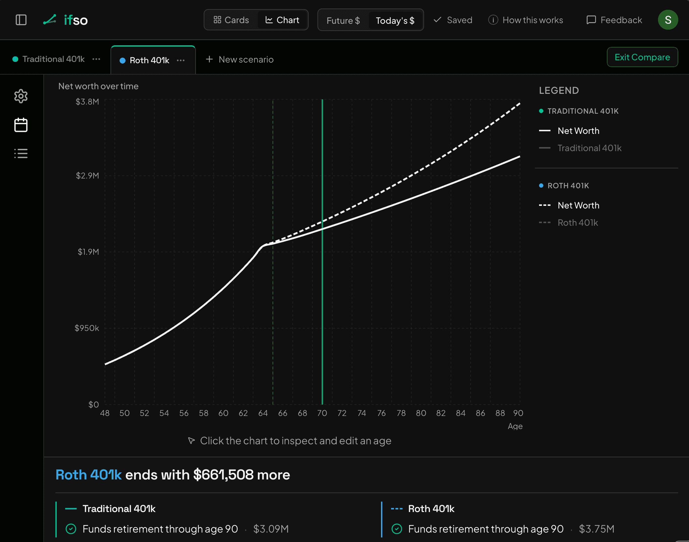Screen dimensions: 689x542
Task: Open How this works
Action: click(x=525, y=20)
